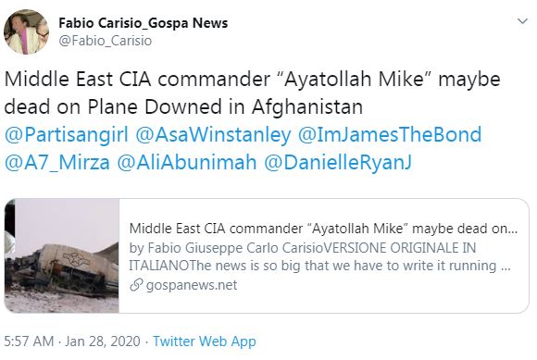
Task: Click the chain link icon beside gospanews.net
Action: click(136, 285)
